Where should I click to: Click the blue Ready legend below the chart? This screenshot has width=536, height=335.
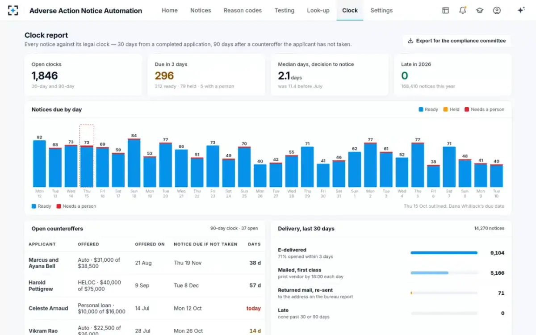(x=42, y=206)
